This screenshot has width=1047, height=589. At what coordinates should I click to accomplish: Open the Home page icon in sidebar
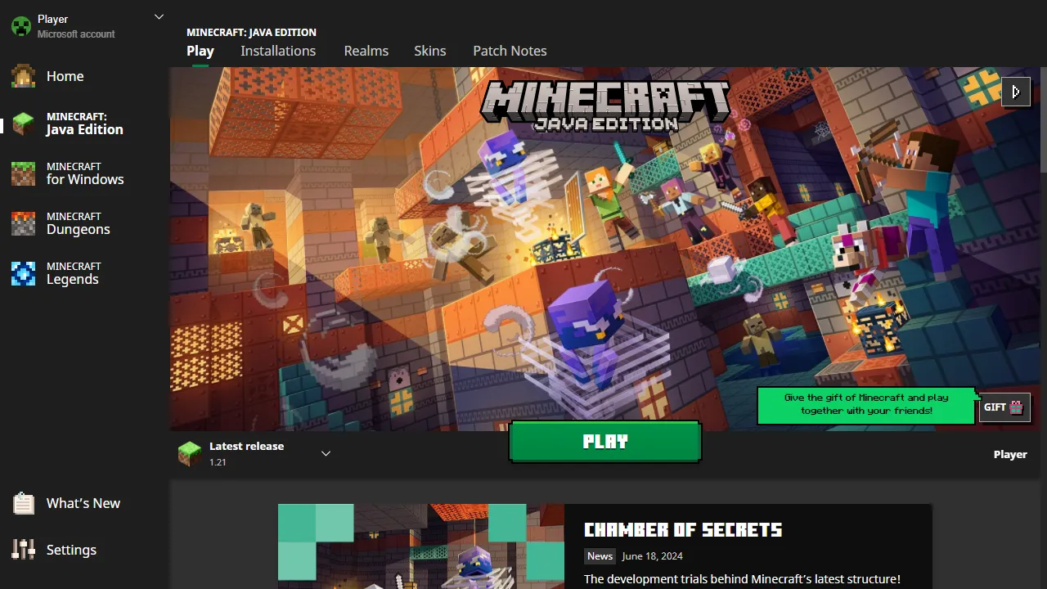click(24, 76)
